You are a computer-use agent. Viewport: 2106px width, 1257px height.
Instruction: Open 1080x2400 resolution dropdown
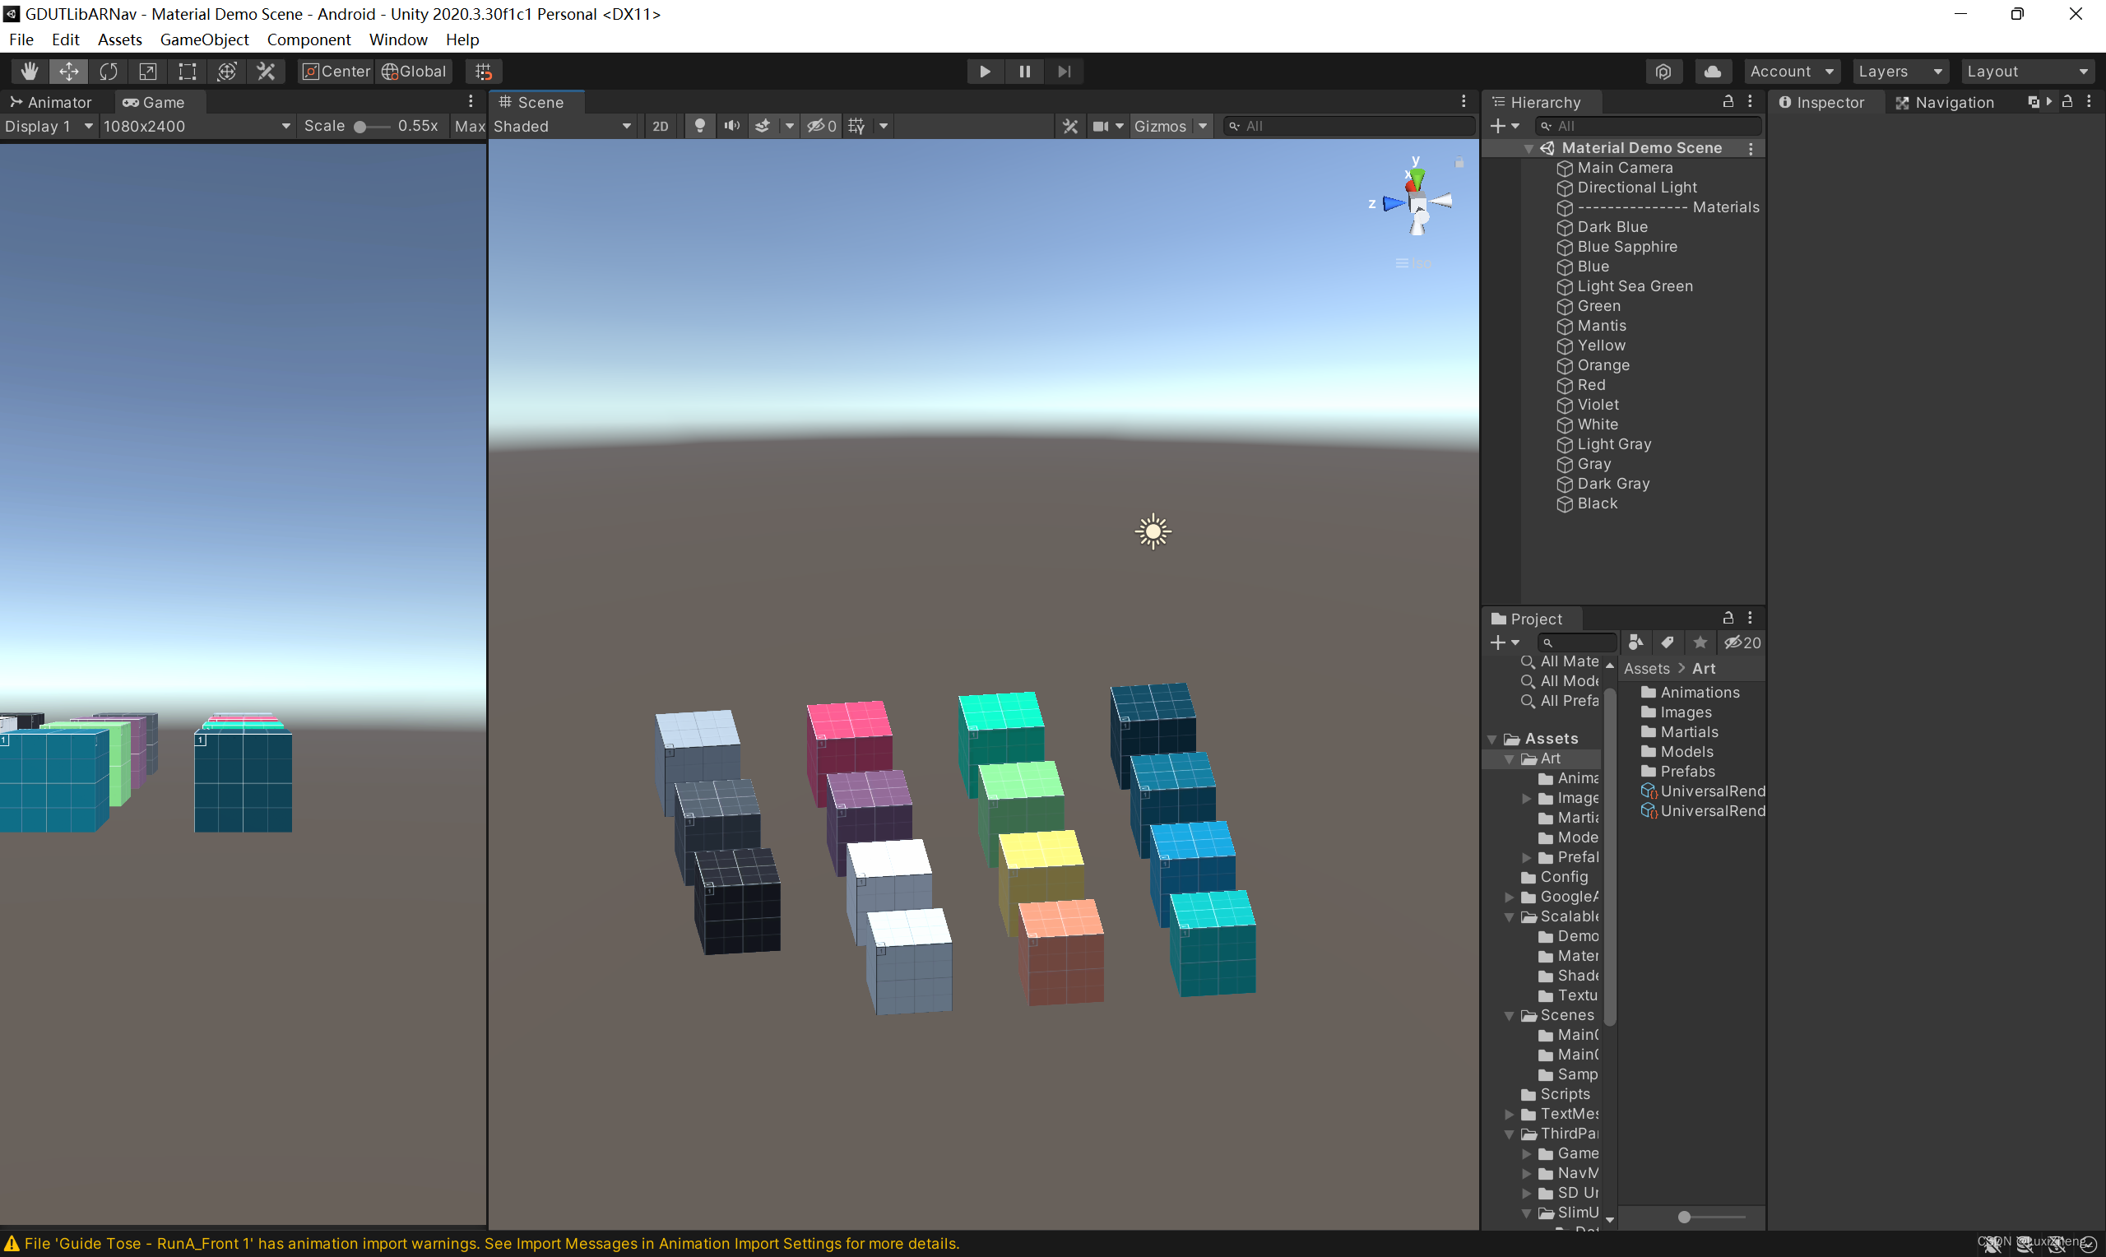[x=197, y=126]
